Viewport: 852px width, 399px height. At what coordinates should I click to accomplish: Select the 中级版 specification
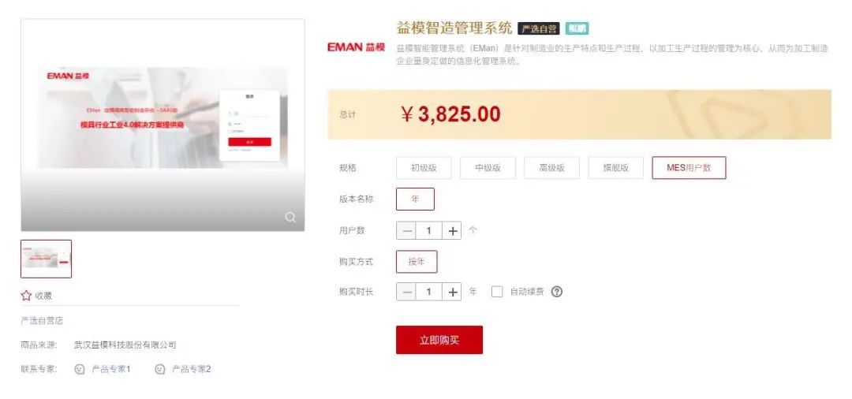point(488,168)
